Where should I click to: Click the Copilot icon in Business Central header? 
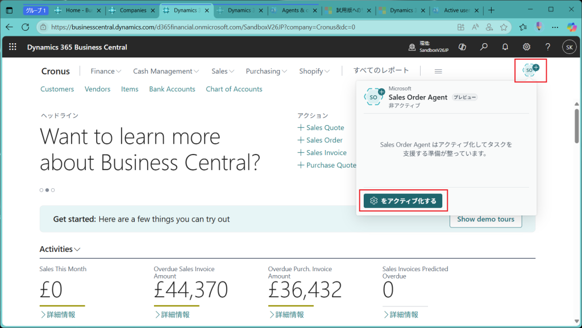coord(462,47)
